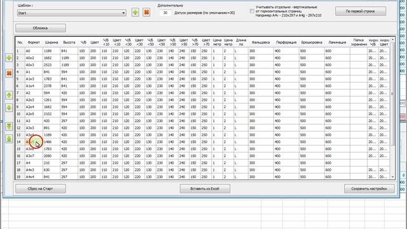This screenshot has height=229, width=407.
Task: Click width cell 2523 in A0x3 row
Action: pyautogui.click(x=52, y=65)
